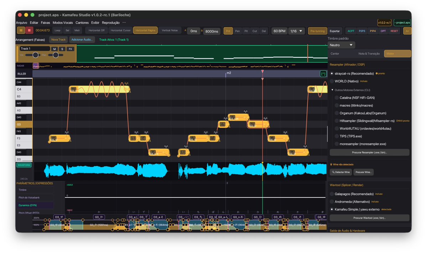Open the Arquivo menu

pos(21,22)
